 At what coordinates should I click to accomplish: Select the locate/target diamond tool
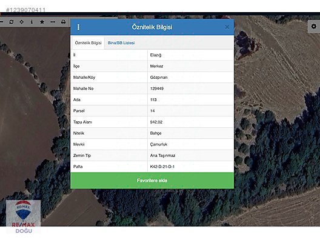pos(21,22)
